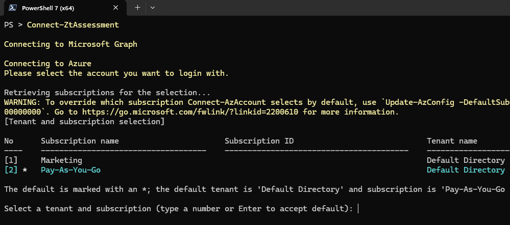Click the "Connecting to Microsoft Graph" line
Viewport: 510px width, 225px height.
pos(70,44)
